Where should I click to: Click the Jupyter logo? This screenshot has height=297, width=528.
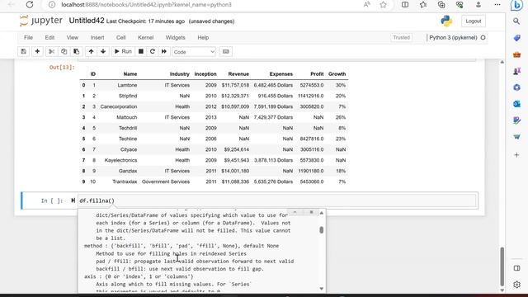tap(41, 21)
